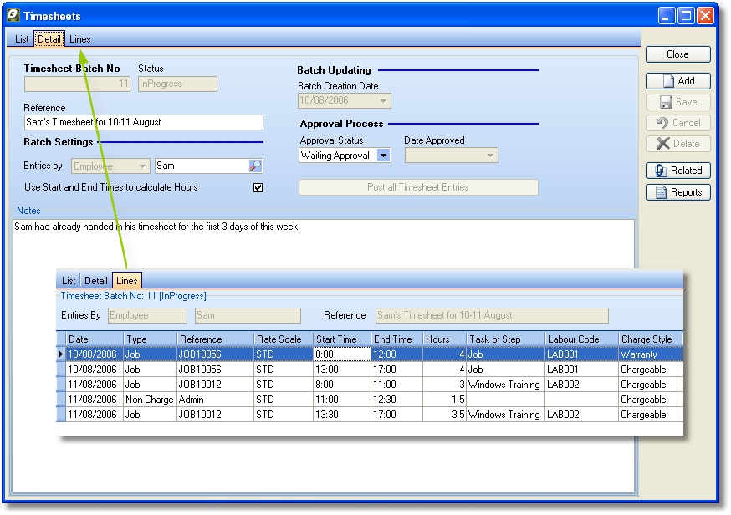Click the Add button with page icon

[677, 81]
